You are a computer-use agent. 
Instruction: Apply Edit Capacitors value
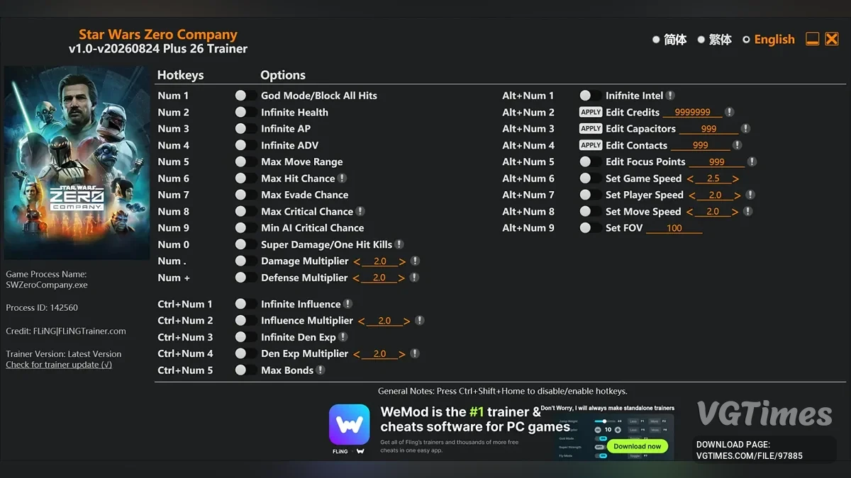[591, 129]
